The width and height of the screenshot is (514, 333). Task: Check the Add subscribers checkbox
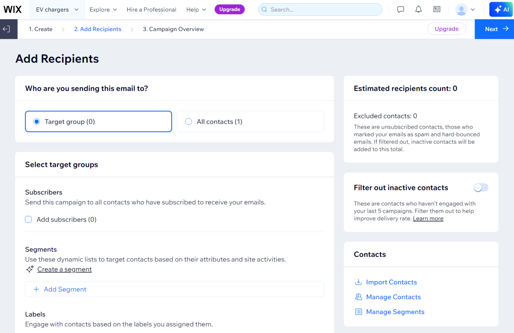click(x=28, y=219)
